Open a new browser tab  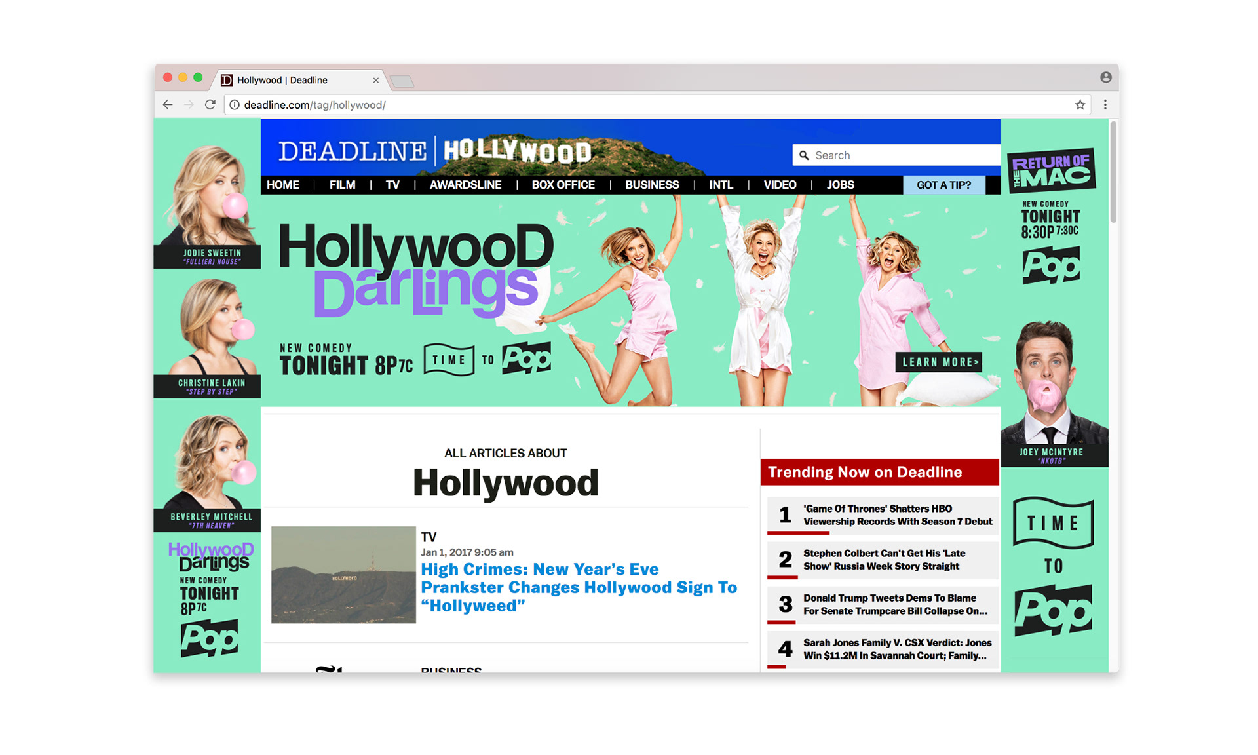pos(402,81)
